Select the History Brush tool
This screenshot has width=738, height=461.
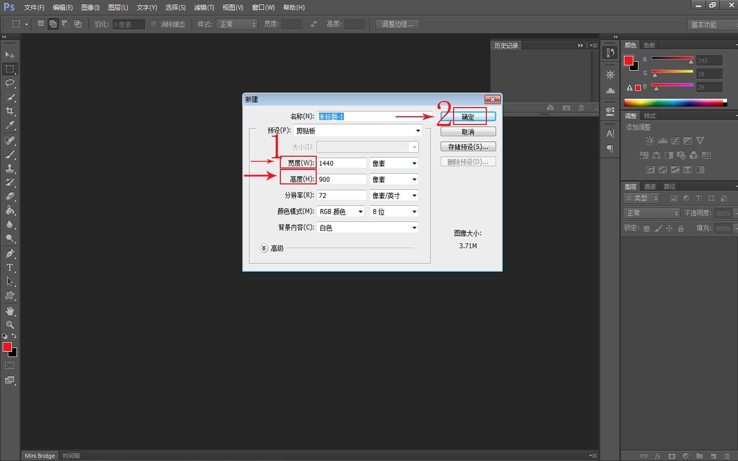coord(10,182)
